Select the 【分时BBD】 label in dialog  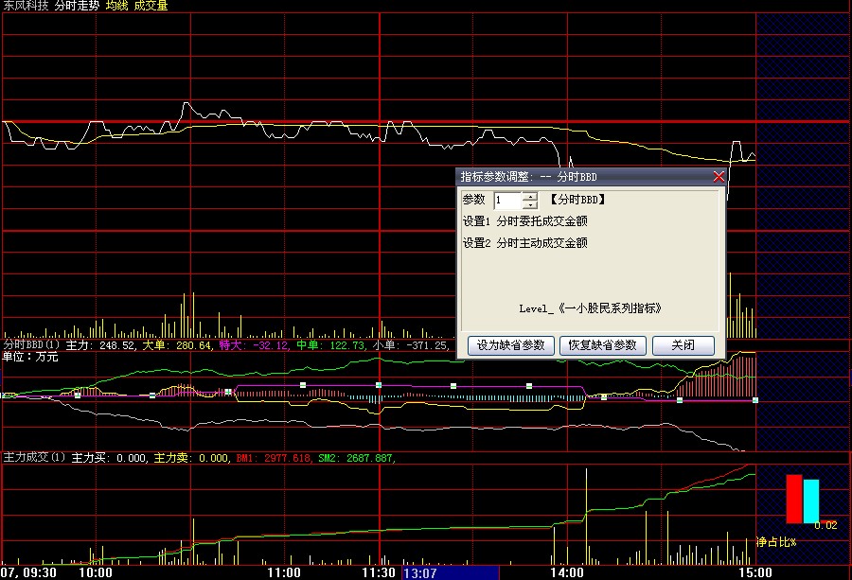pyautogui.click(x=577, y=200)
